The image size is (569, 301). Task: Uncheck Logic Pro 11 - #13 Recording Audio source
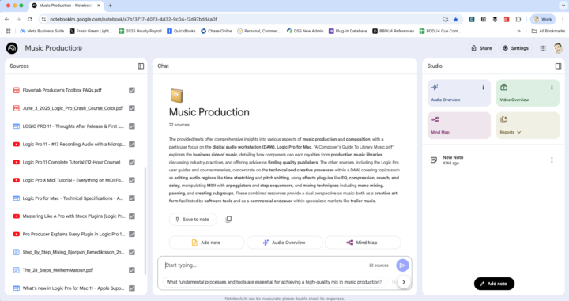(132, 145)
